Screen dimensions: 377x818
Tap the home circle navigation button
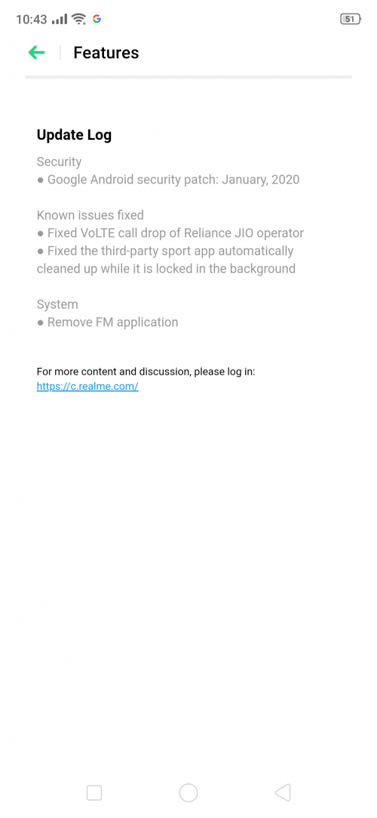(188, 792)
